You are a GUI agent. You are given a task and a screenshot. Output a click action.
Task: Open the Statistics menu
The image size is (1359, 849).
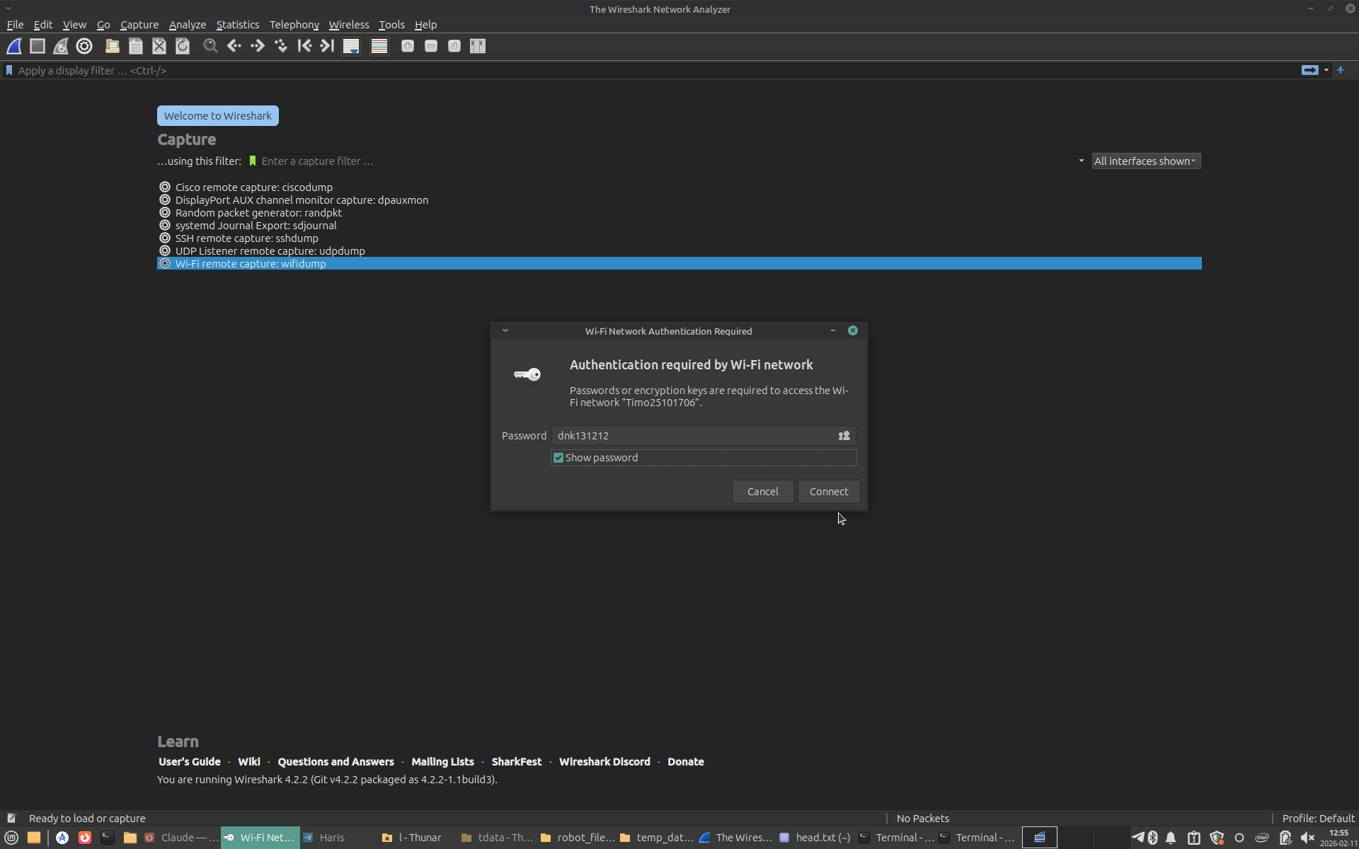[238, 25]
